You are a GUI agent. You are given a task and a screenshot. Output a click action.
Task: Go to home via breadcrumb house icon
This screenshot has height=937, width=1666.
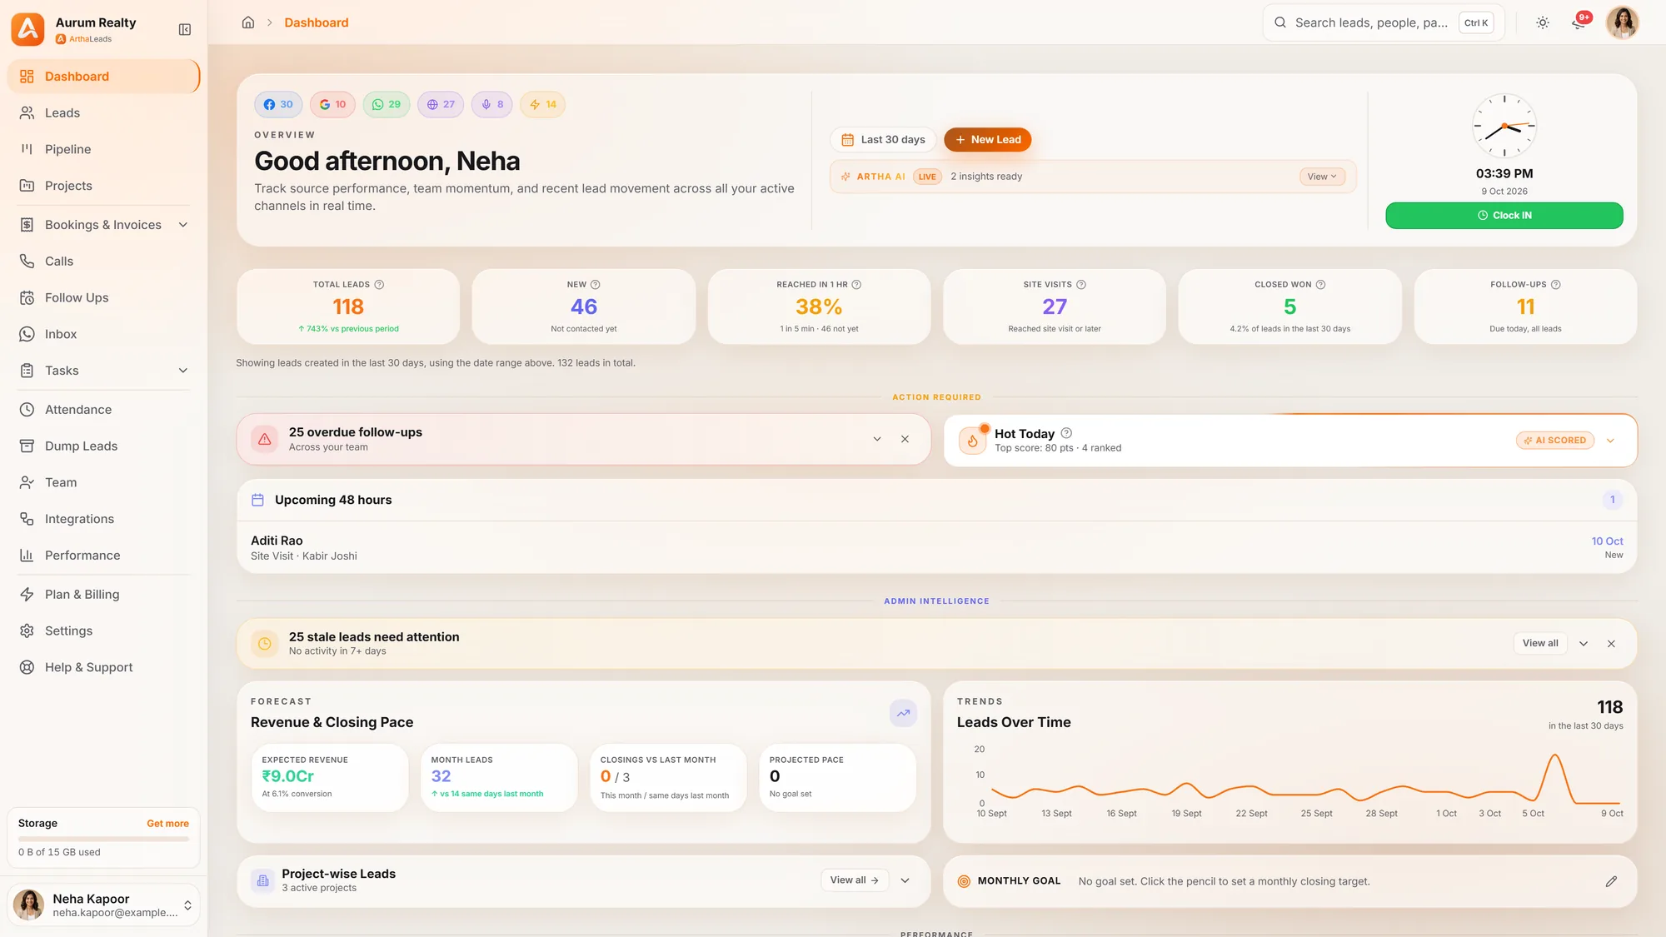248,22
